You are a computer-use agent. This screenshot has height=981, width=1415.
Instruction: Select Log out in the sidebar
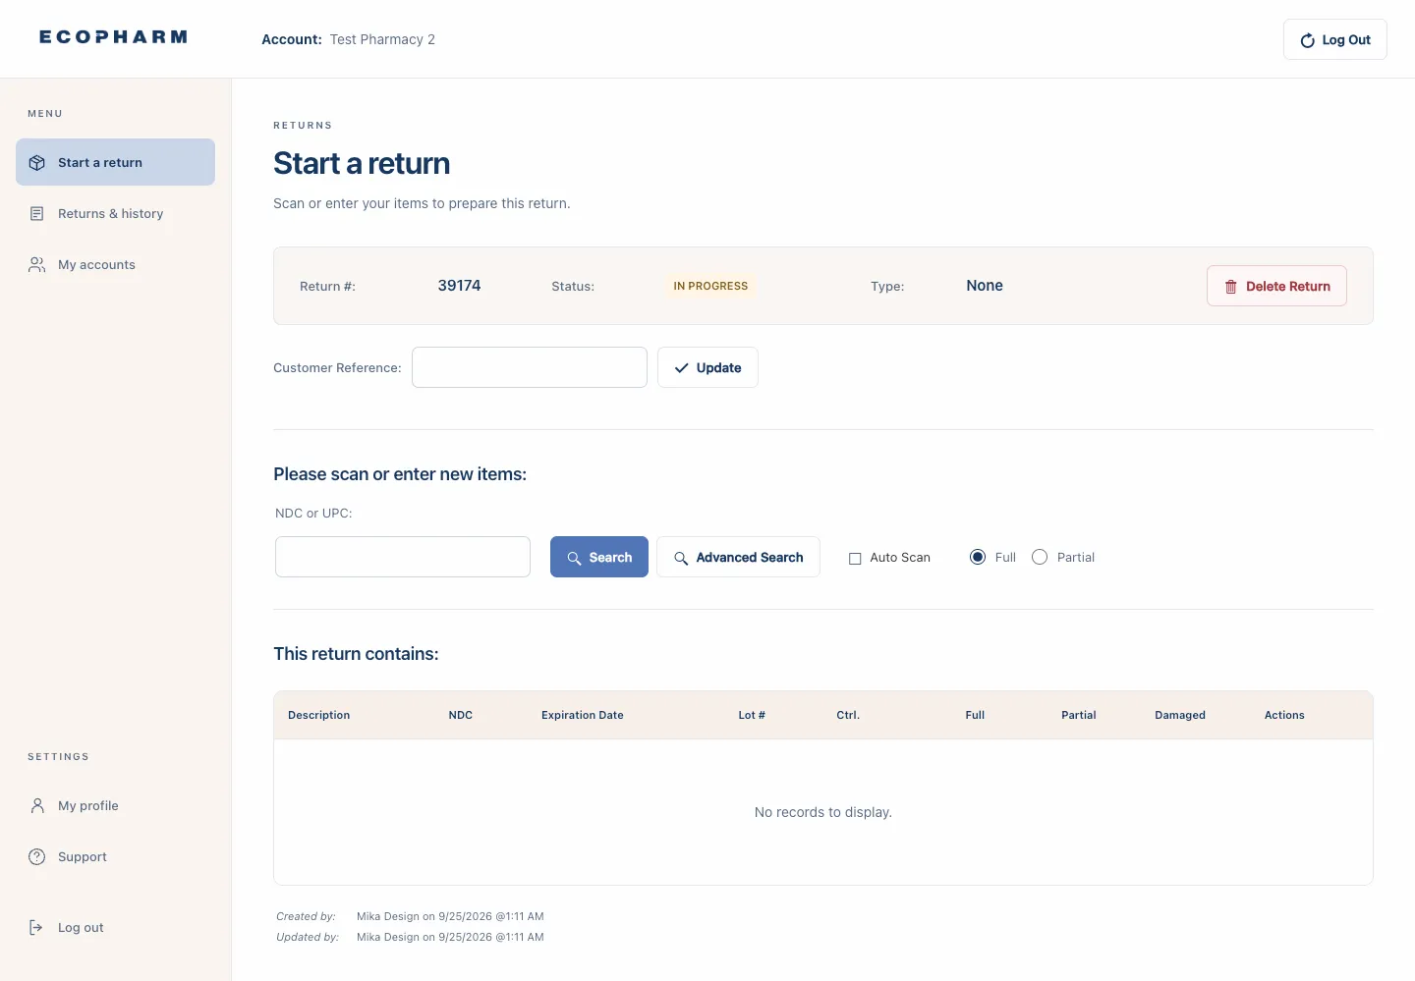point(115,927)
